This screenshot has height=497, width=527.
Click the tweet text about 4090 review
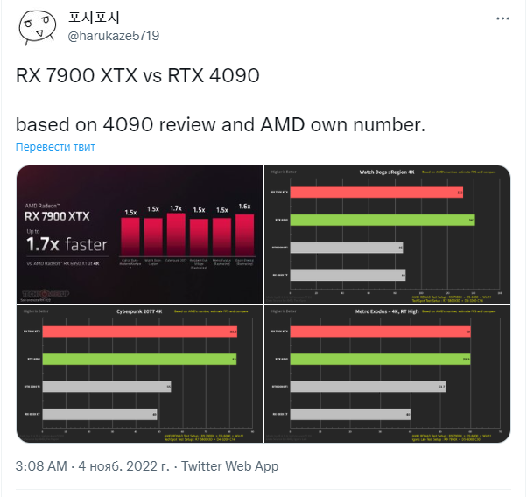pos(220,124)
